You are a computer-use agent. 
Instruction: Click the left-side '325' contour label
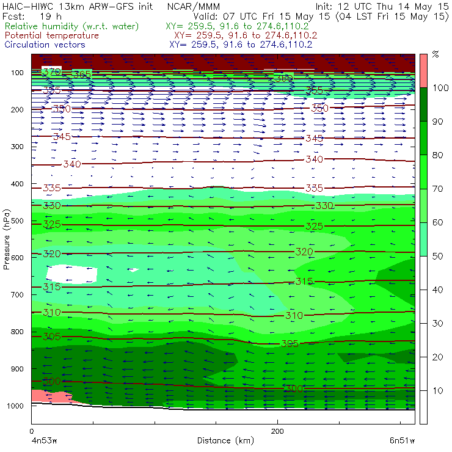(52, 224)
